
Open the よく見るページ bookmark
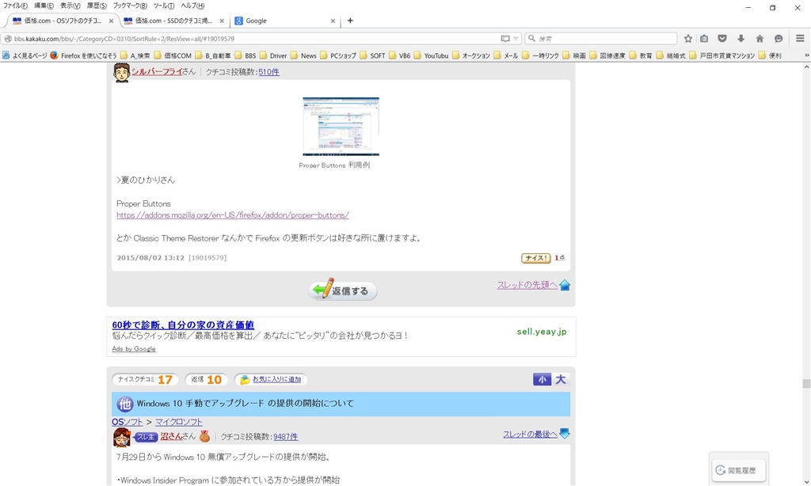coord(25,55)
